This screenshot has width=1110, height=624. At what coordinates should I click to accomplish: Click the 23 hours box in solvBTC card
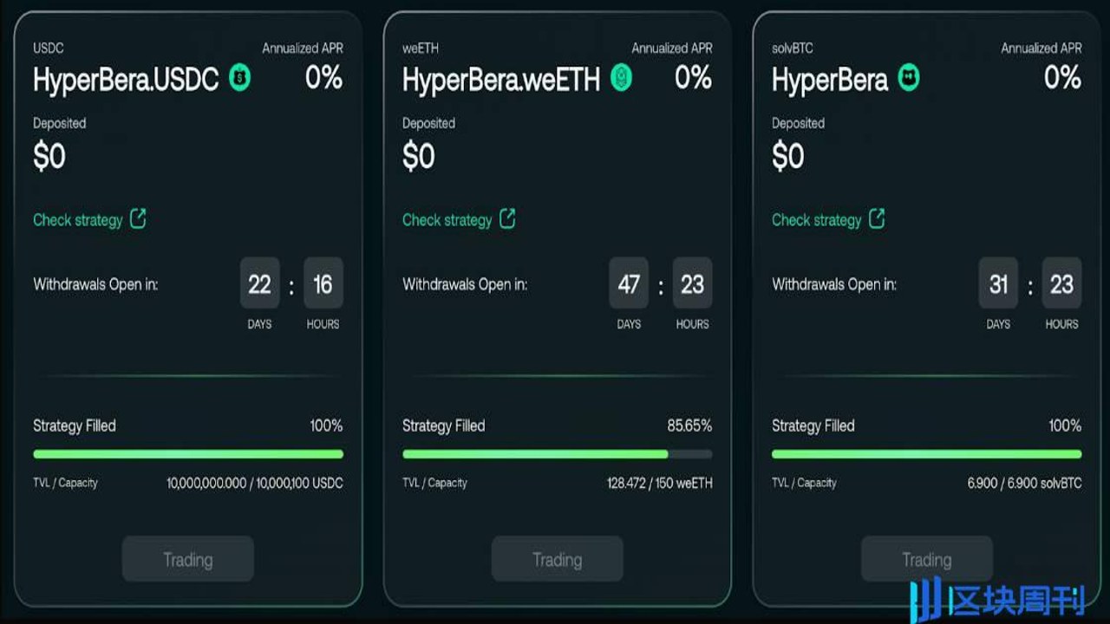1062,283
